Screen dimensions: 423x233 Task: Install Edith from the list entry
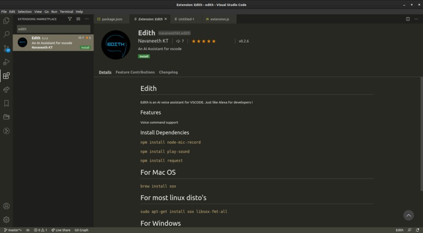click(85, 47)
